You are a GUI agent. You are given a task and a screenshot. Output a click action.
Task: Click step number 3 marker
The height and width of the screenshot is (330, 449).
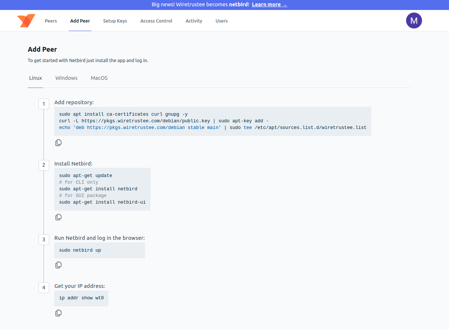coord(44,240)
